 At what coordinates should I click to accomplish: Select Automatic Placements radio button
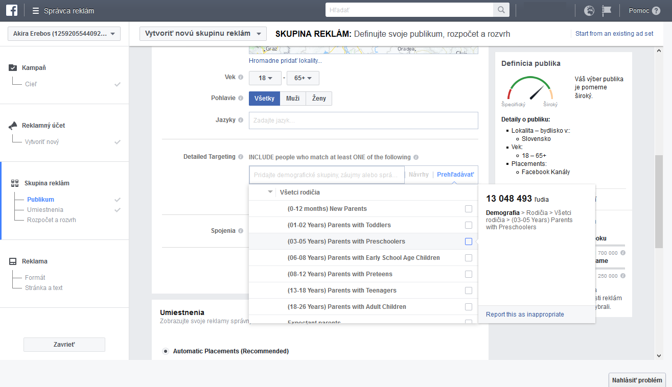(x=166, y=351)
